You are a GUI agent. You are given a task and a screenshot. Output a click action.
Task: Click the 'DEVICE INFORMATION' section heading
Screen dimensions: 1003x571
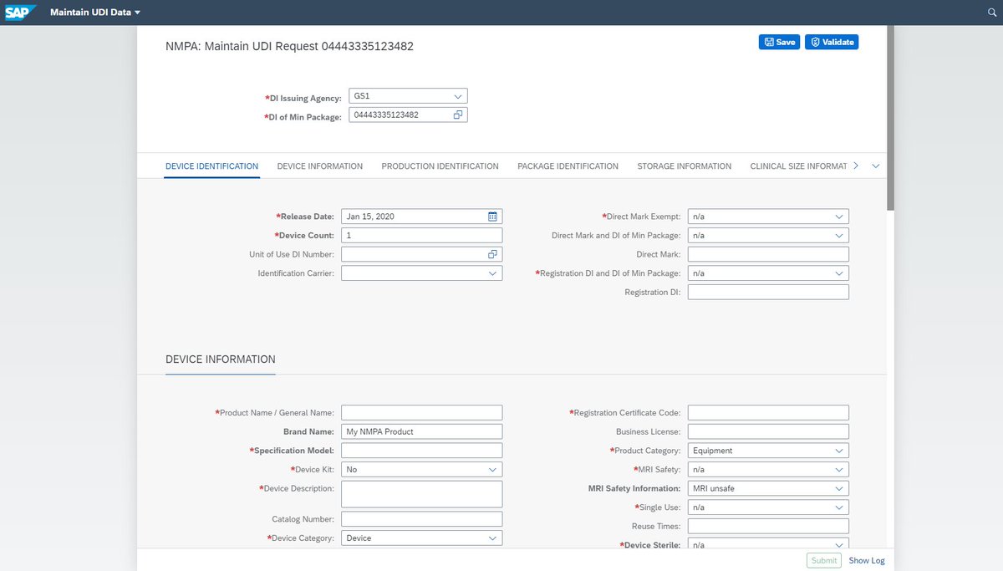tap(221, 359)
